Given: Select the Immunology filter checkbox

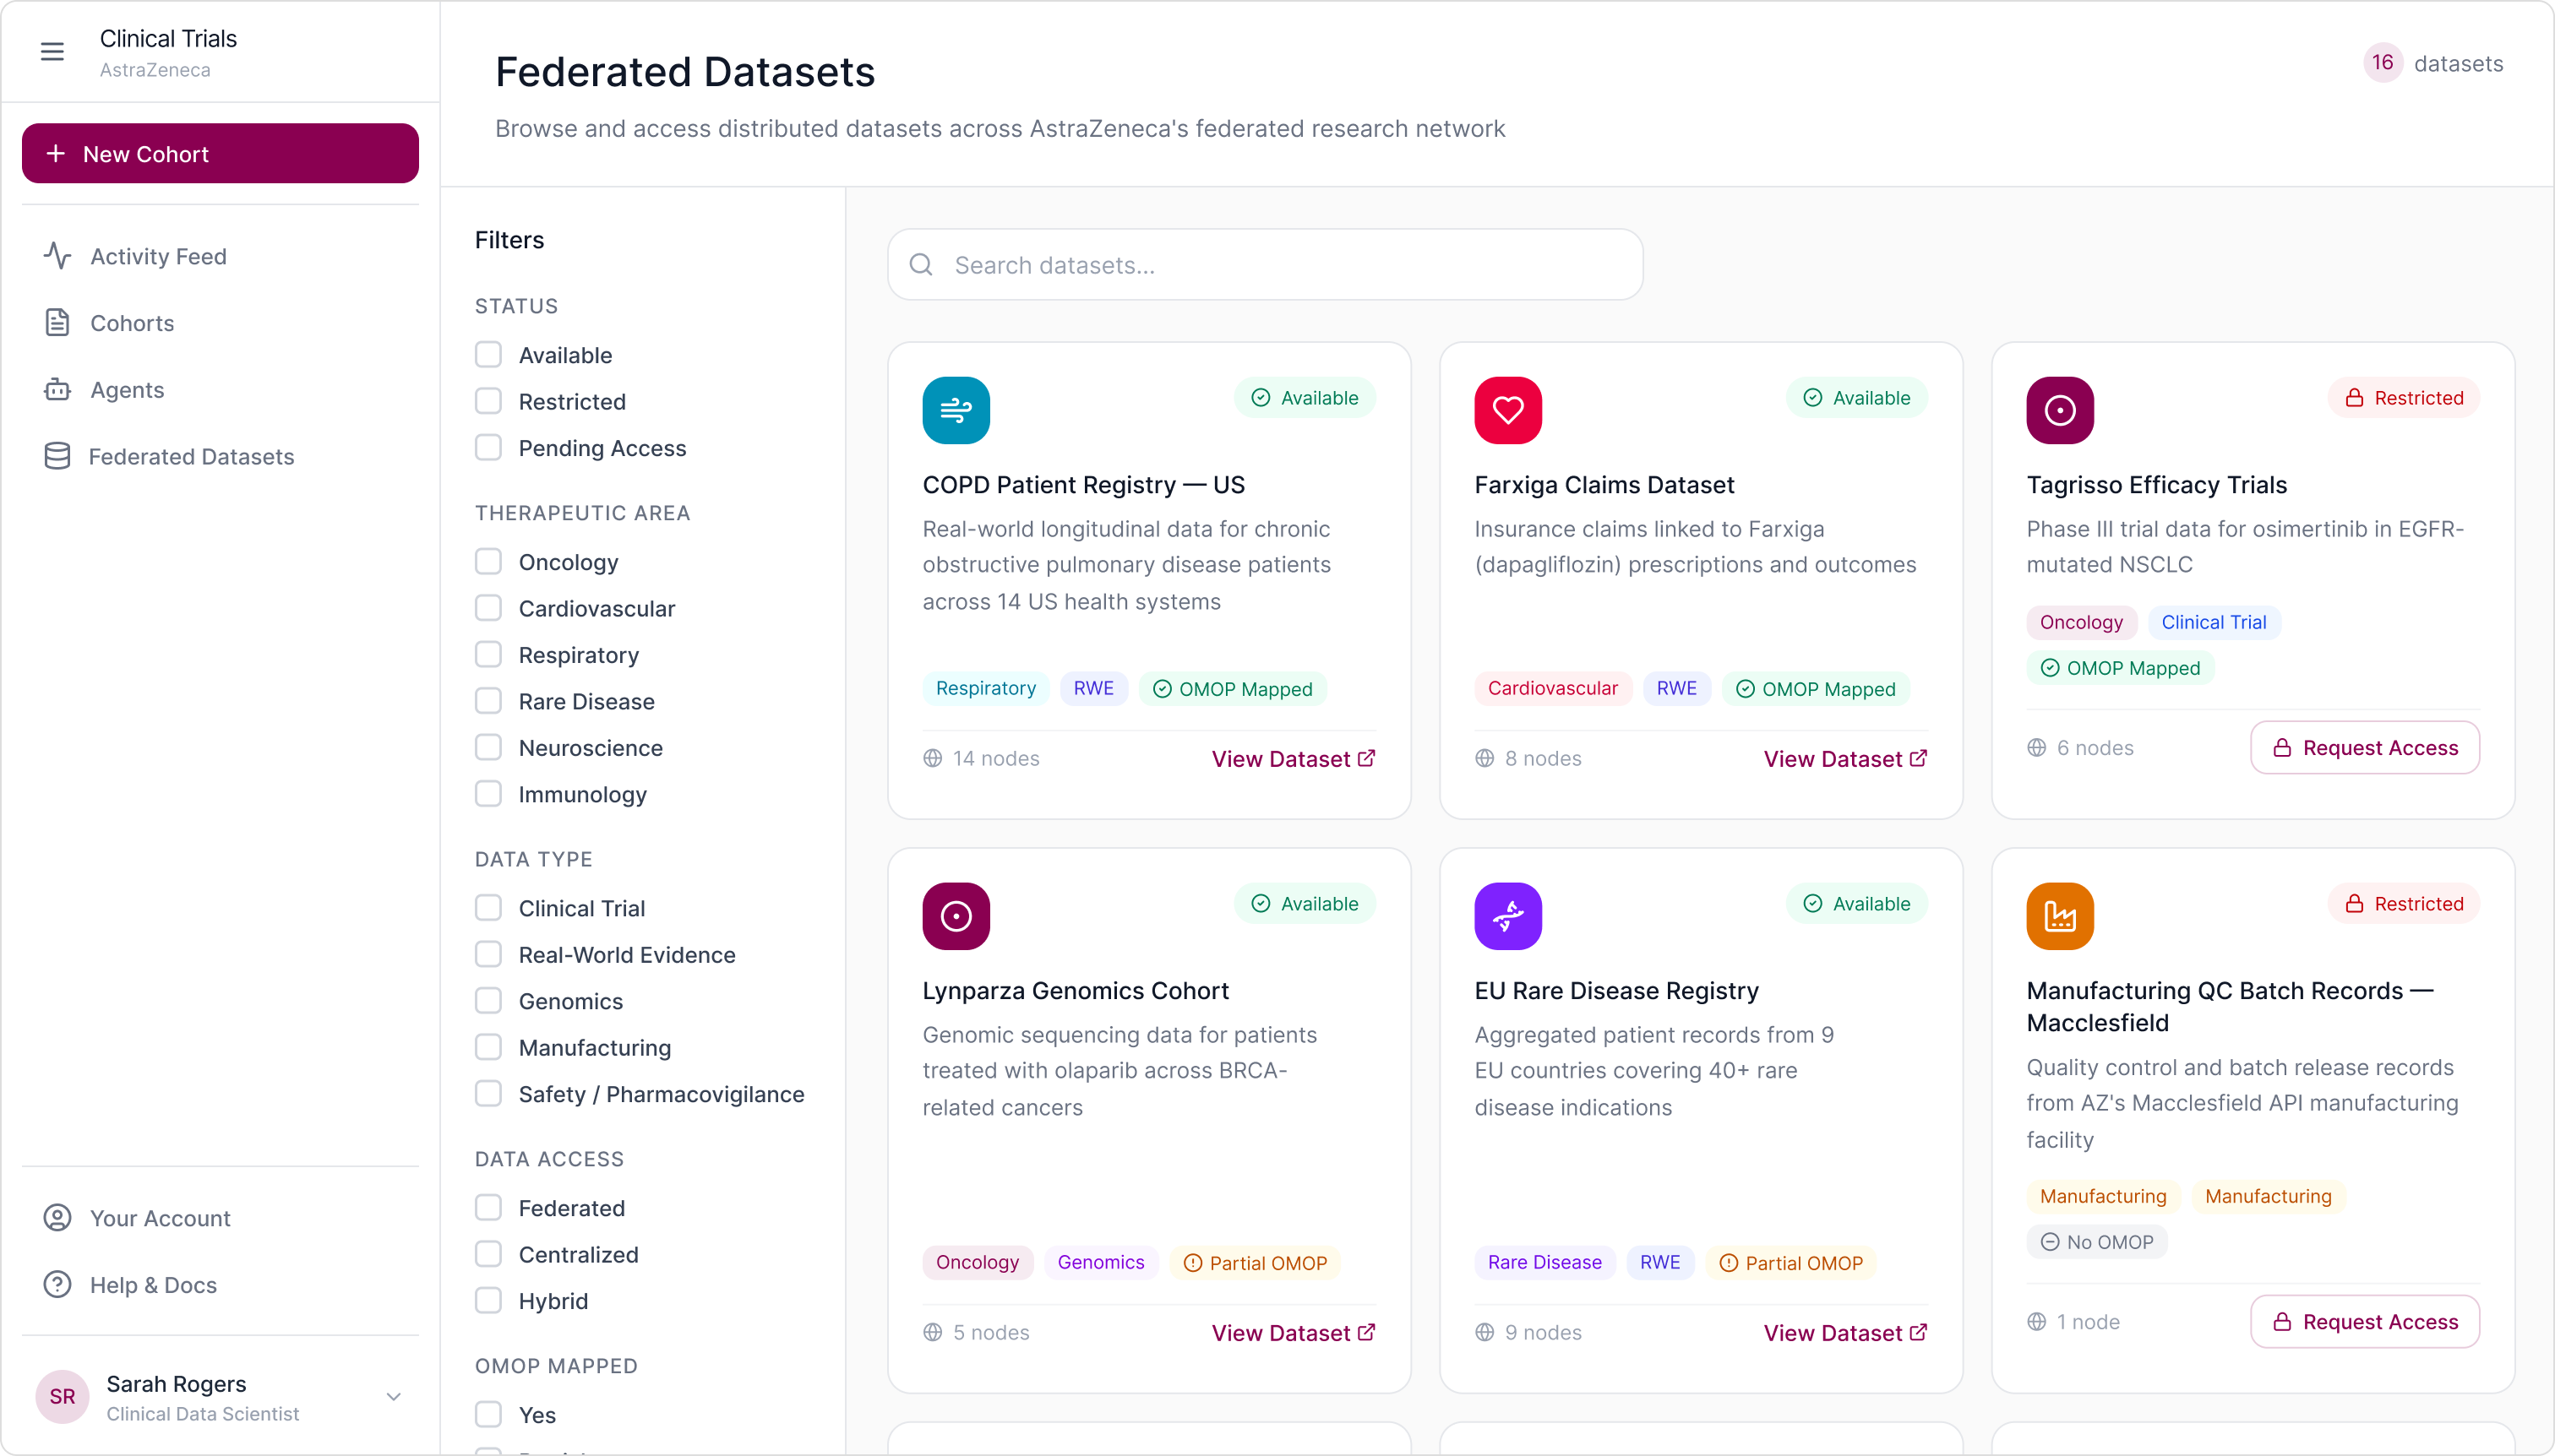Looking at the screenshot, I should 488,794.
